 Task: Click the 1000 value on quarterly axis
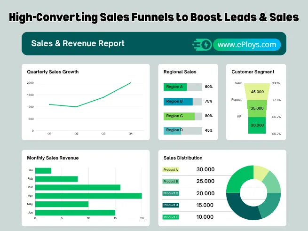point(30,107)
